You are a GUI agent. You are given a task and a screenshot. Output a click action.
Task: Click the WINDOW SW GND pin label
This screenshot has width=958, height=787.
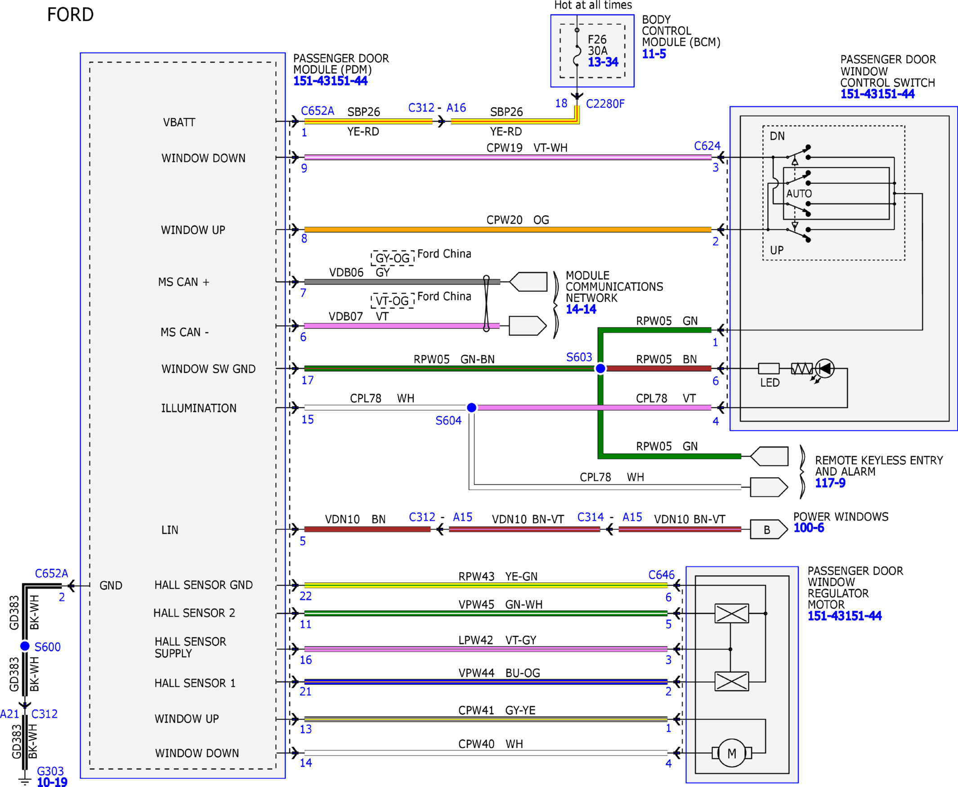pyautogui.click(x=209, y=369)
